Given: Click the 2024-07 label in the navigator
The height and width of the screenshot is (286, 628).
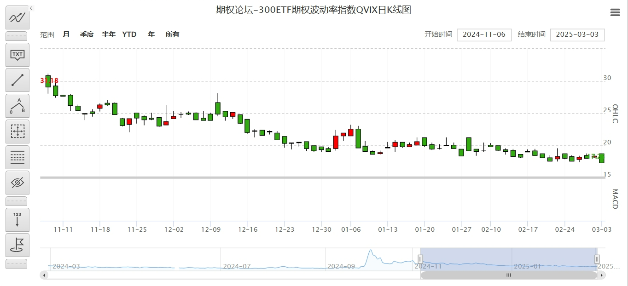Looking at the screenshot, I should click(237, 266).
